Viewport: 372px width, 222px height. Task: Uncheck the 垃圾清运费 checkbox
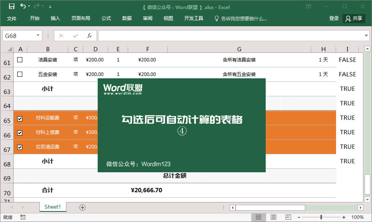click(20, 147)
